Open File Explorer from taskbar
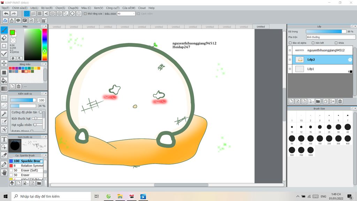357x201 pixels. tap(120, 196)
